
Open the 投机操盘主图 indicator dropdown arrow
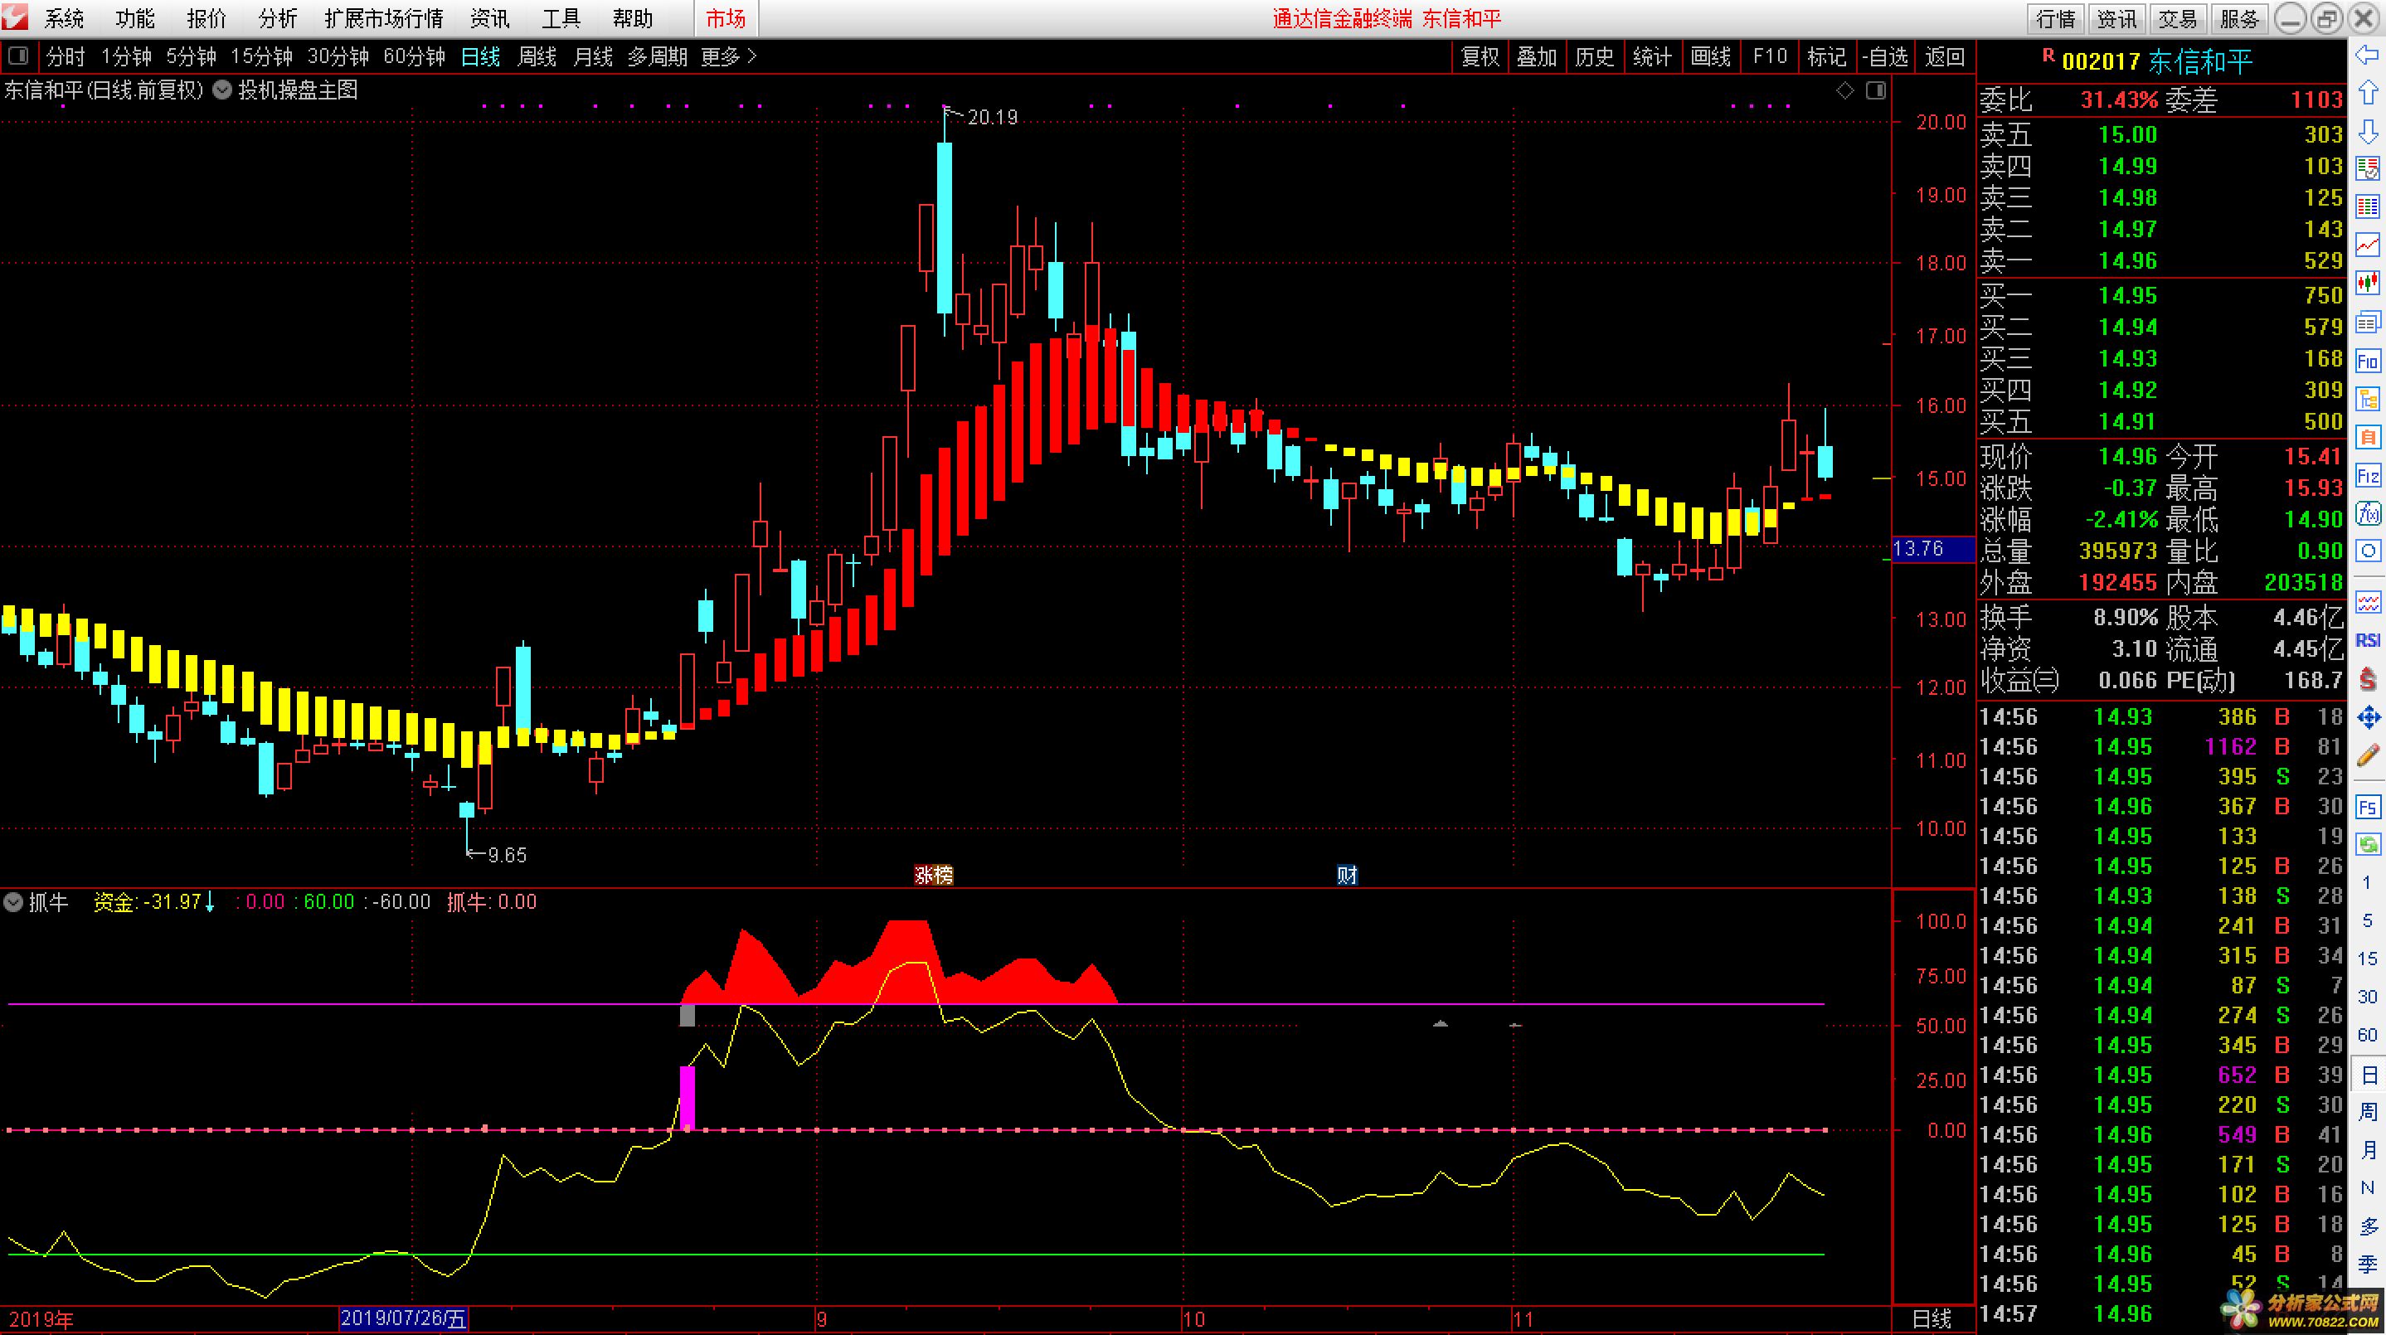click(222, 90)
